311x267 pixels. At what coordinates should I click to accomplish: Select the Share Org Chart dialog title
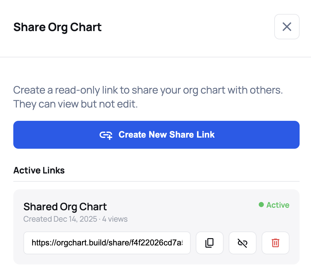pyautogui.click(x=57, y=27)
